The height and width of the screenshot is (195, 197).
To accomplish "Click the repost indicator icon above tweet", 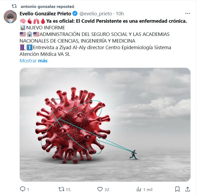I will [14, 6].
